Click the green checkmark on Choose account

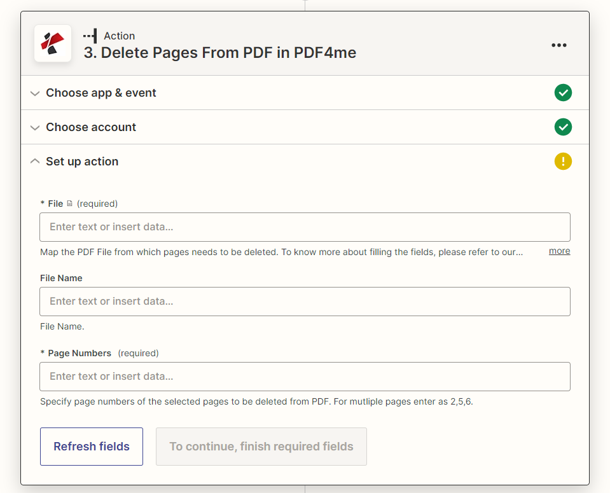click(563, 127)
